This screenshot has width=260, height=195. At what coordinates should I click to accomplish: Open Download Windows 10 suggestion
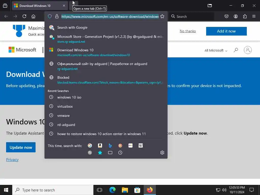106,52
